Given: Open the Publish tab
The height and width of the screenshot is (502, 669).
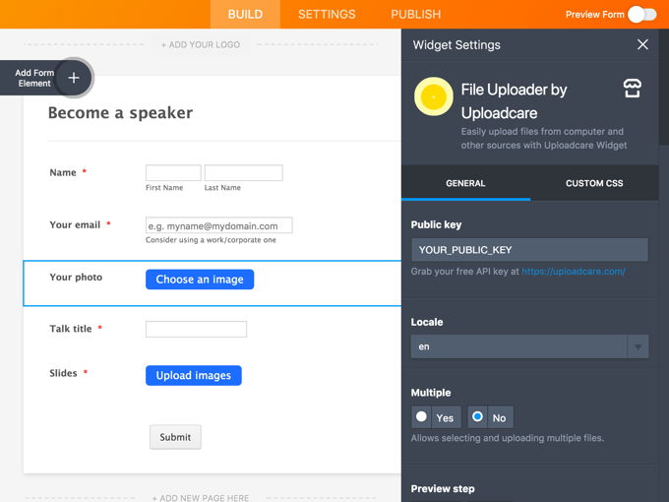Looking at the screenshot, I should 415,14.
